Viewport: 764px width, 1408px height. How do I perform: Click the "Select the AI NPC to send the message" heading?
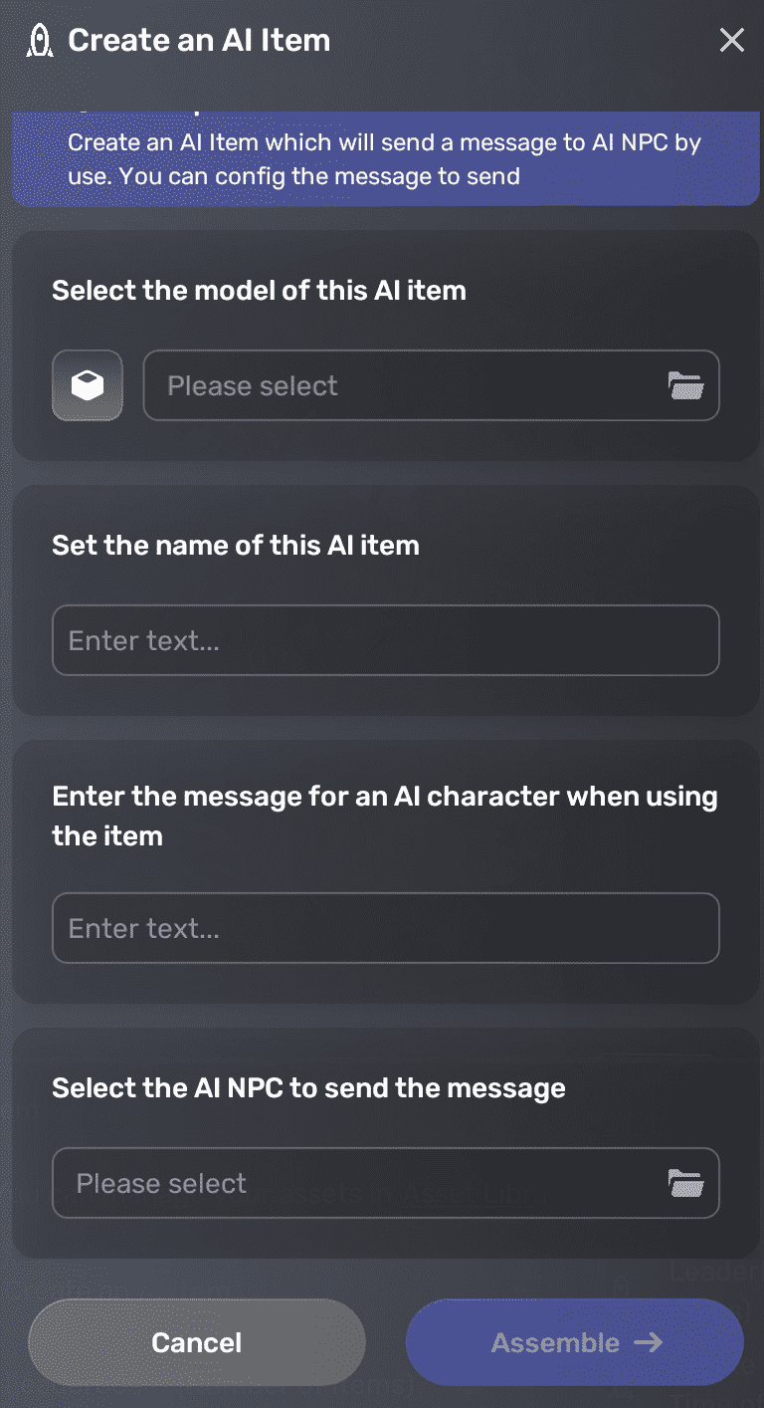[308, 1088]
